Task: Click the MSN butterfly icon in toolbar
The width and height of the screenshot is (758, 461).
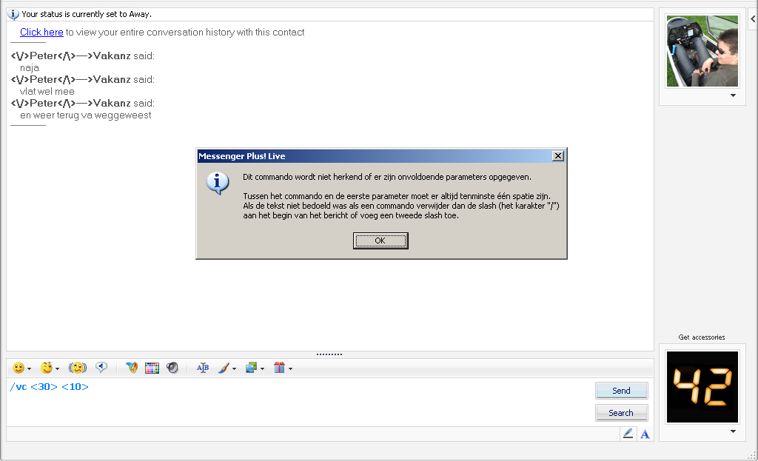Action: (132, 369)
